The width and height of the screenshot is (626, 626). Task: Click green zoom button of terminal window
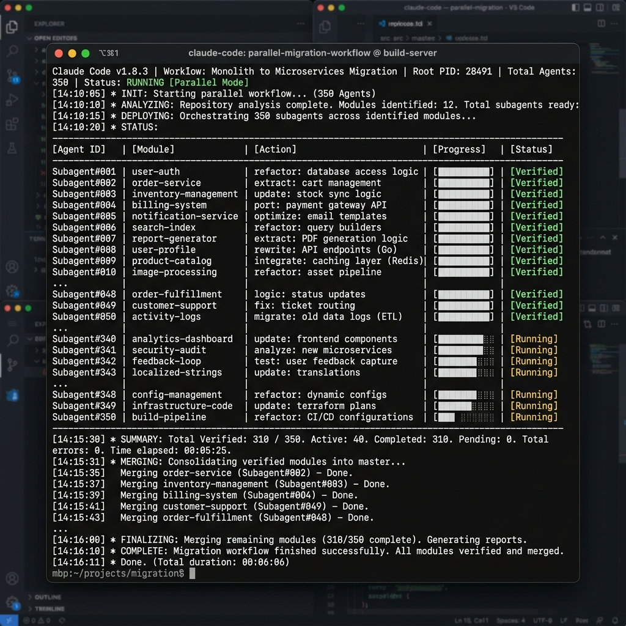pyautogui.click(x=86, y=54)
